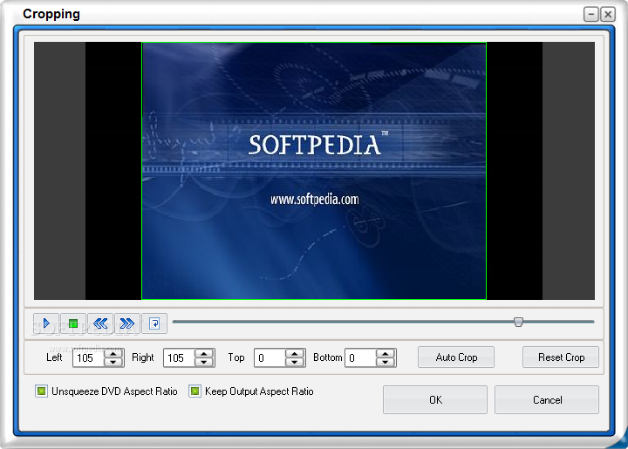Click the frame icon beside fast-forward
Viewport: 628px width, 449px height.
(154, 323)
